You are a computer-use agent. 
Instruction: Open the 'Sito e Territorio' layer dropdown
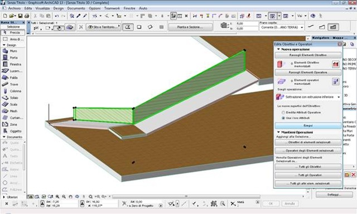pos(104,27)
